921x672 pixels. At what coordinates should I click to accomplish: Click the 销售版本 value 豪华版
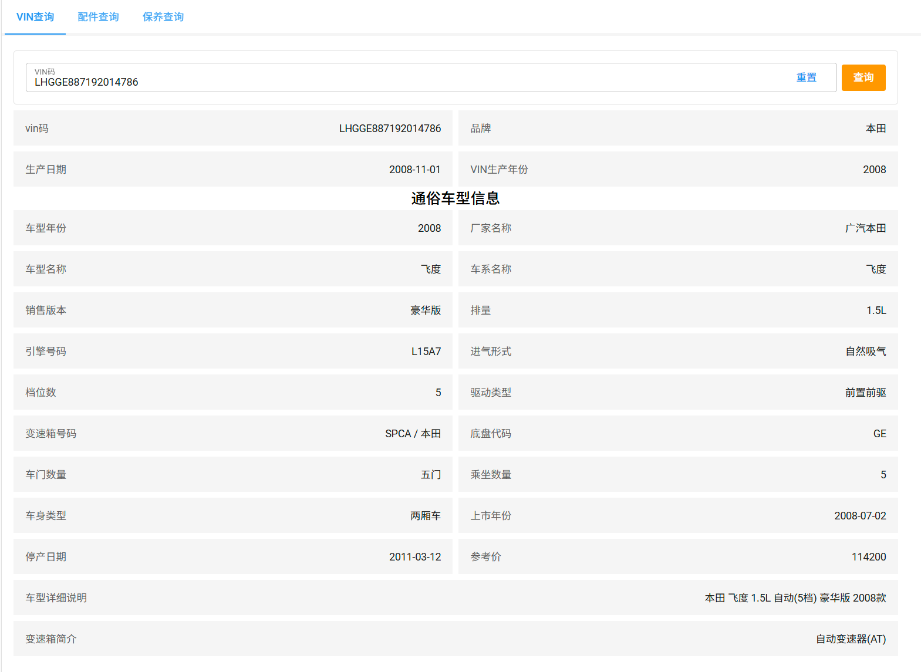click(426, 310)
